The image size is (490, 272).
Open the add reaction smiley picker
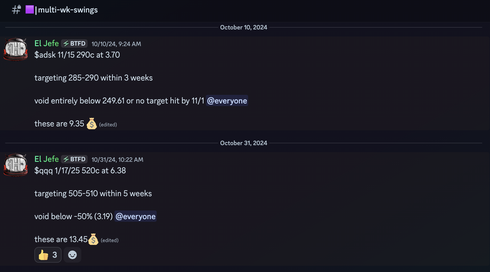click(x=72, y=255)
